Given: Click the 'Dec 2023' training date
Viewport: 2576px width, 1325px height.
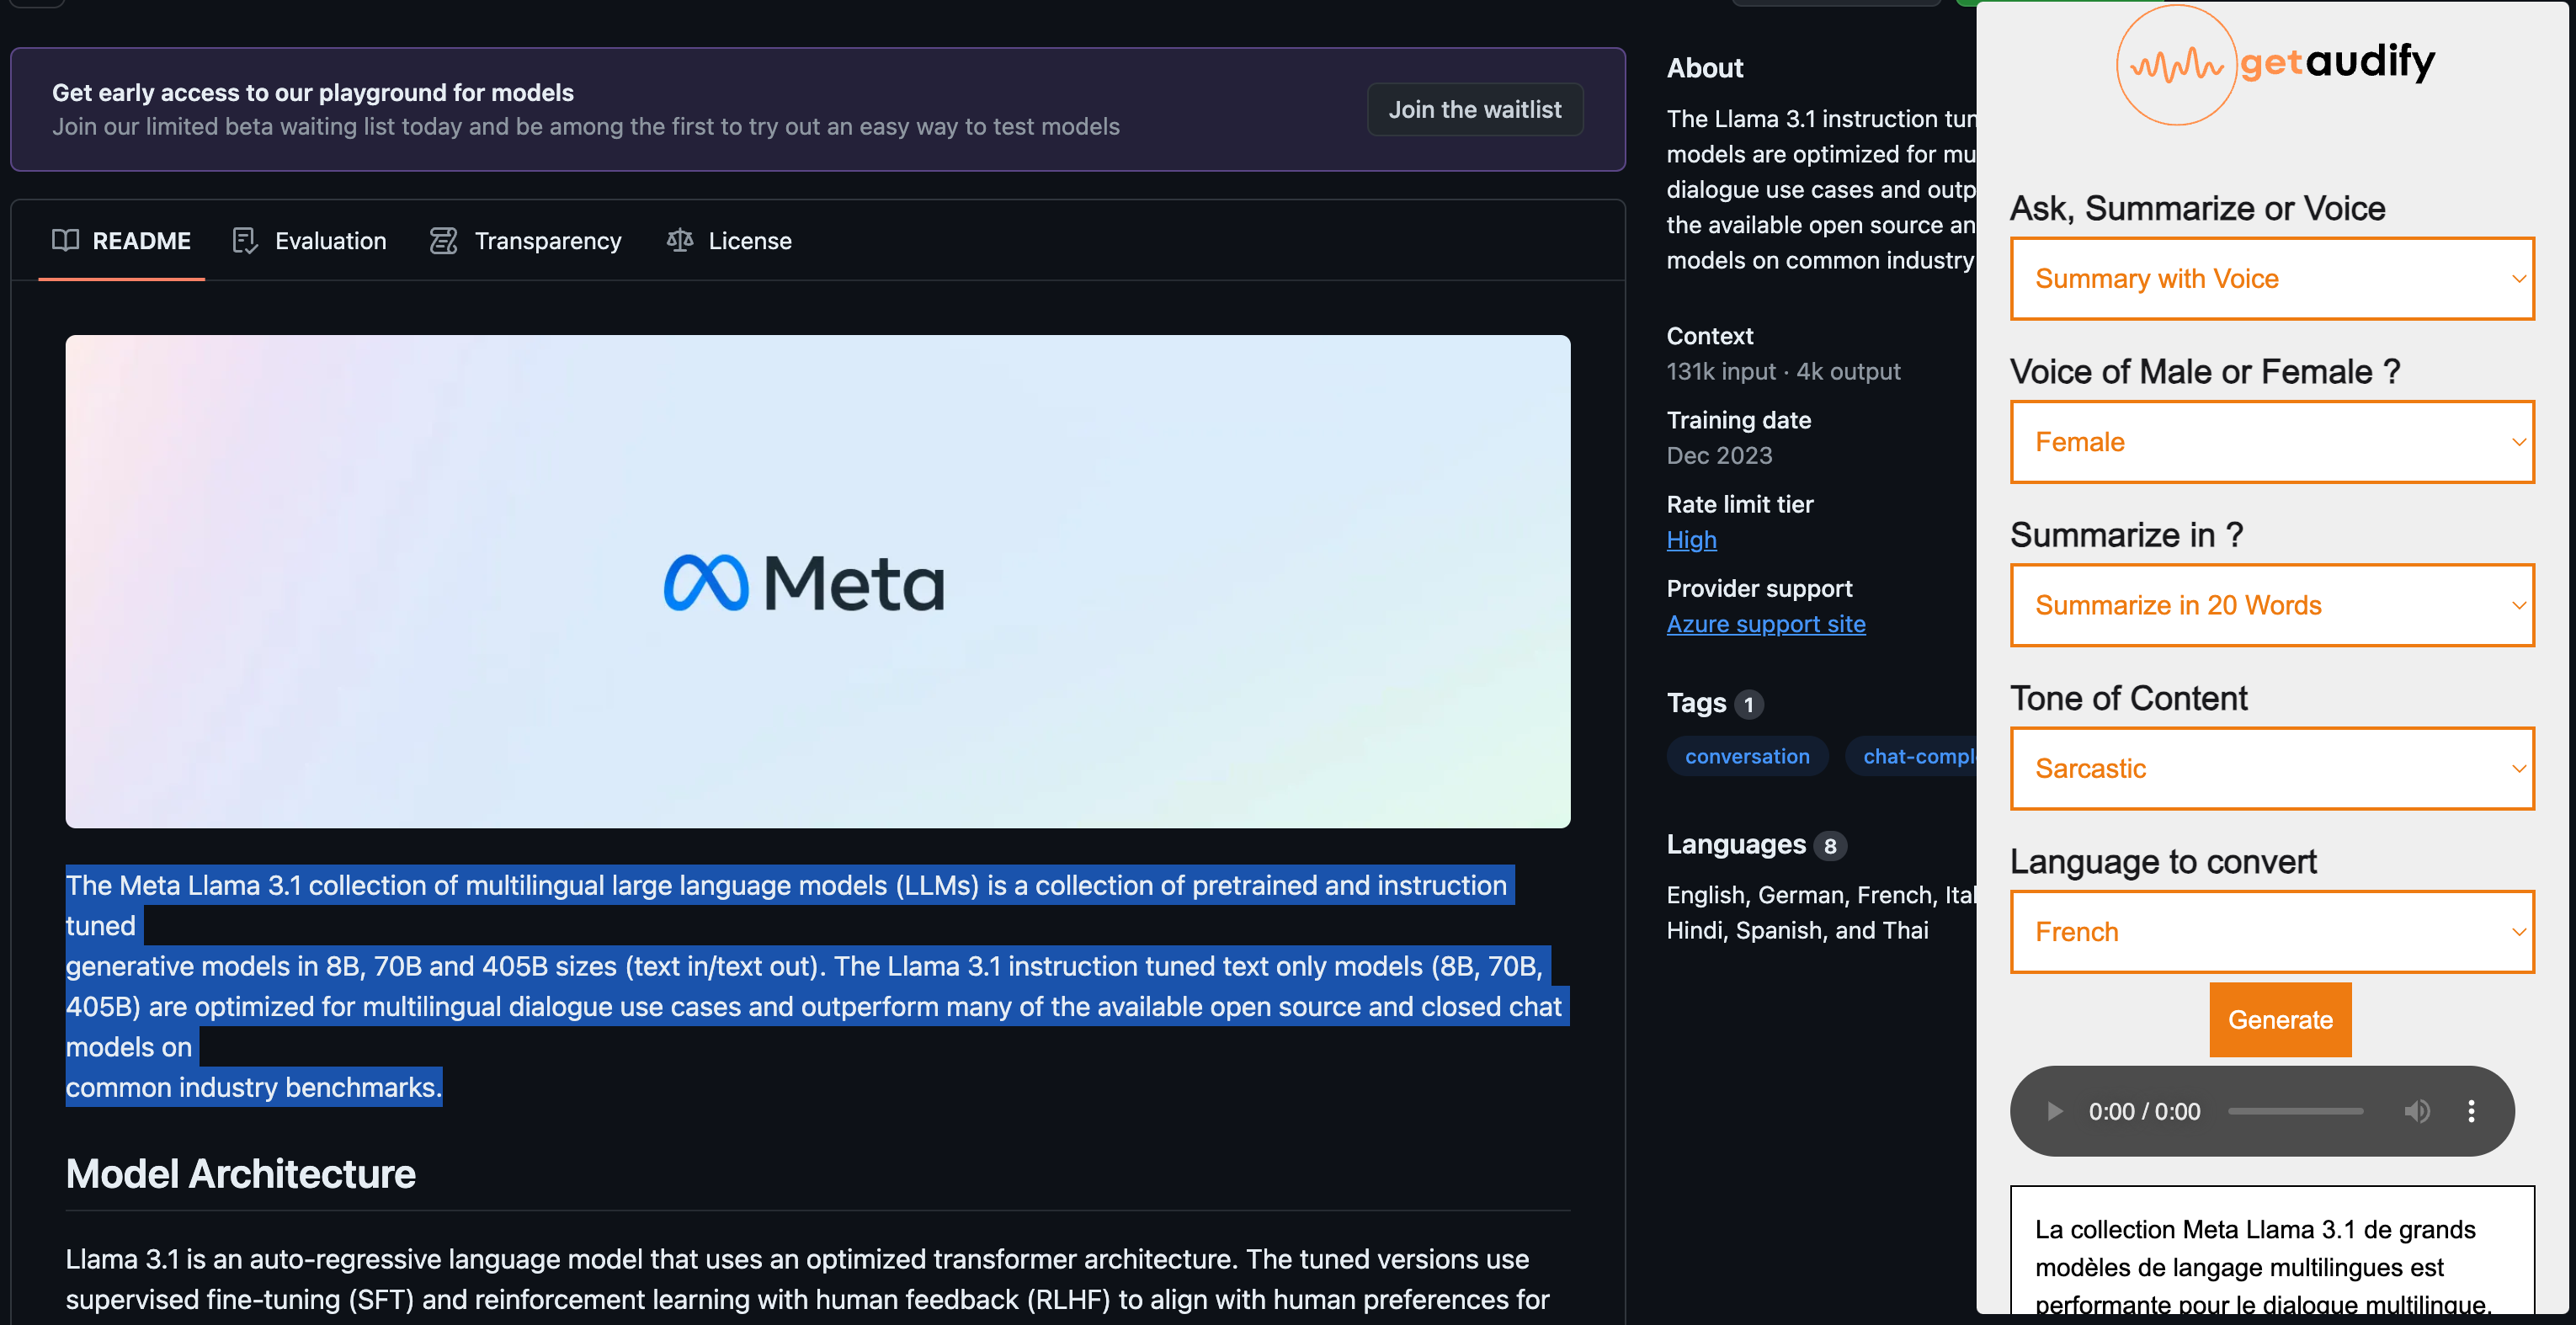Looking at the screenshot, I should tap(1719, 455).
